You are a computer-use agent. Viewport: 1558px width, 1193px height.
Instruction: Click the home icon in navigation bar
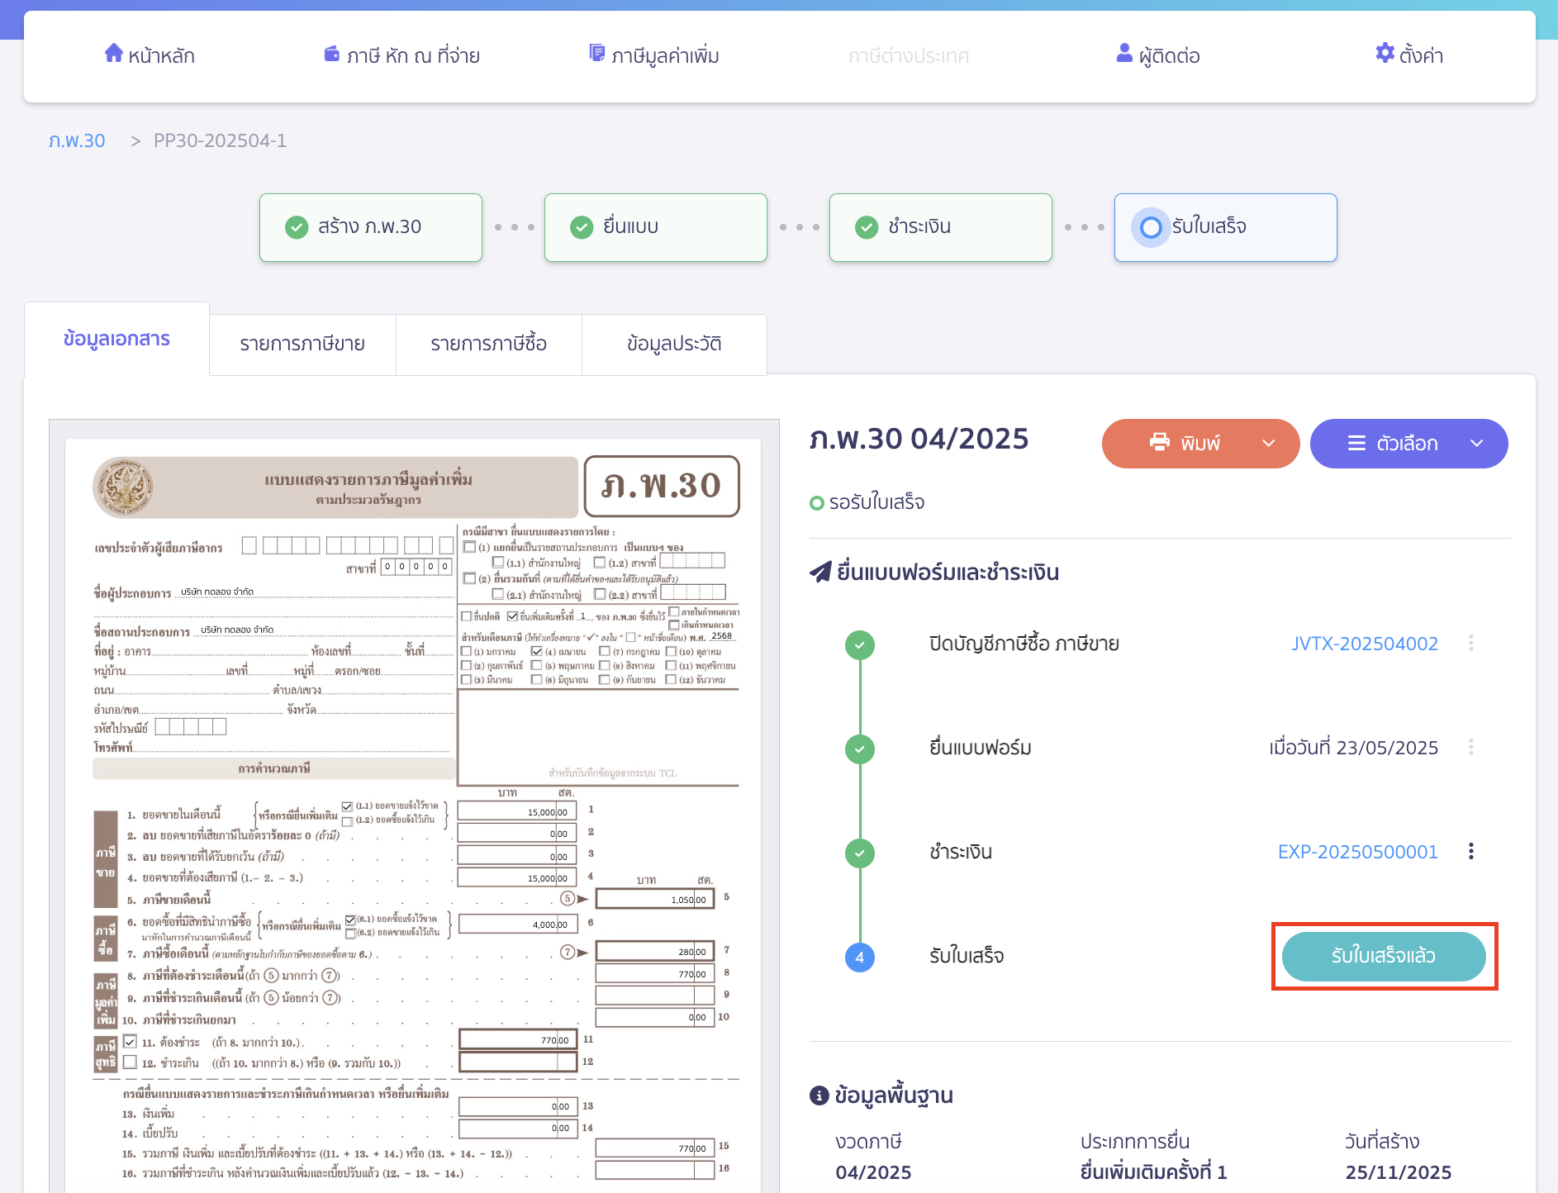coord(113,54)
